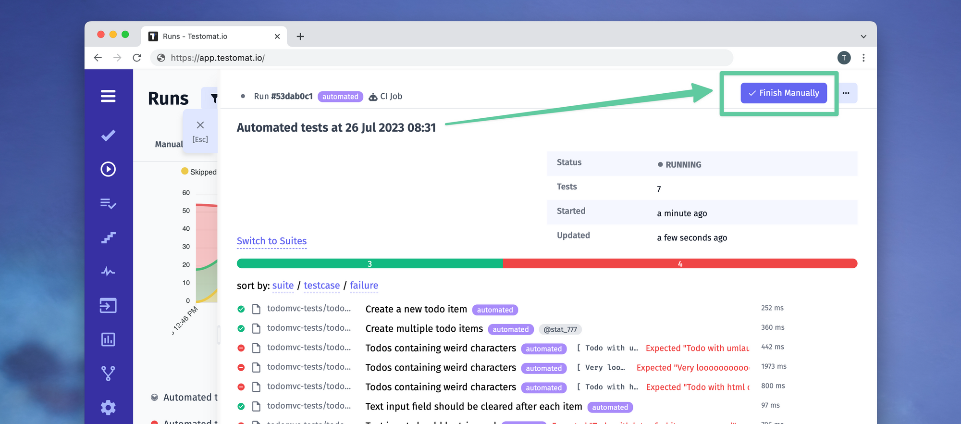The image size is (961, 424).
Task: Reload the page with the refresh icon
Action: pyautogui.click(x=137, y=58)
